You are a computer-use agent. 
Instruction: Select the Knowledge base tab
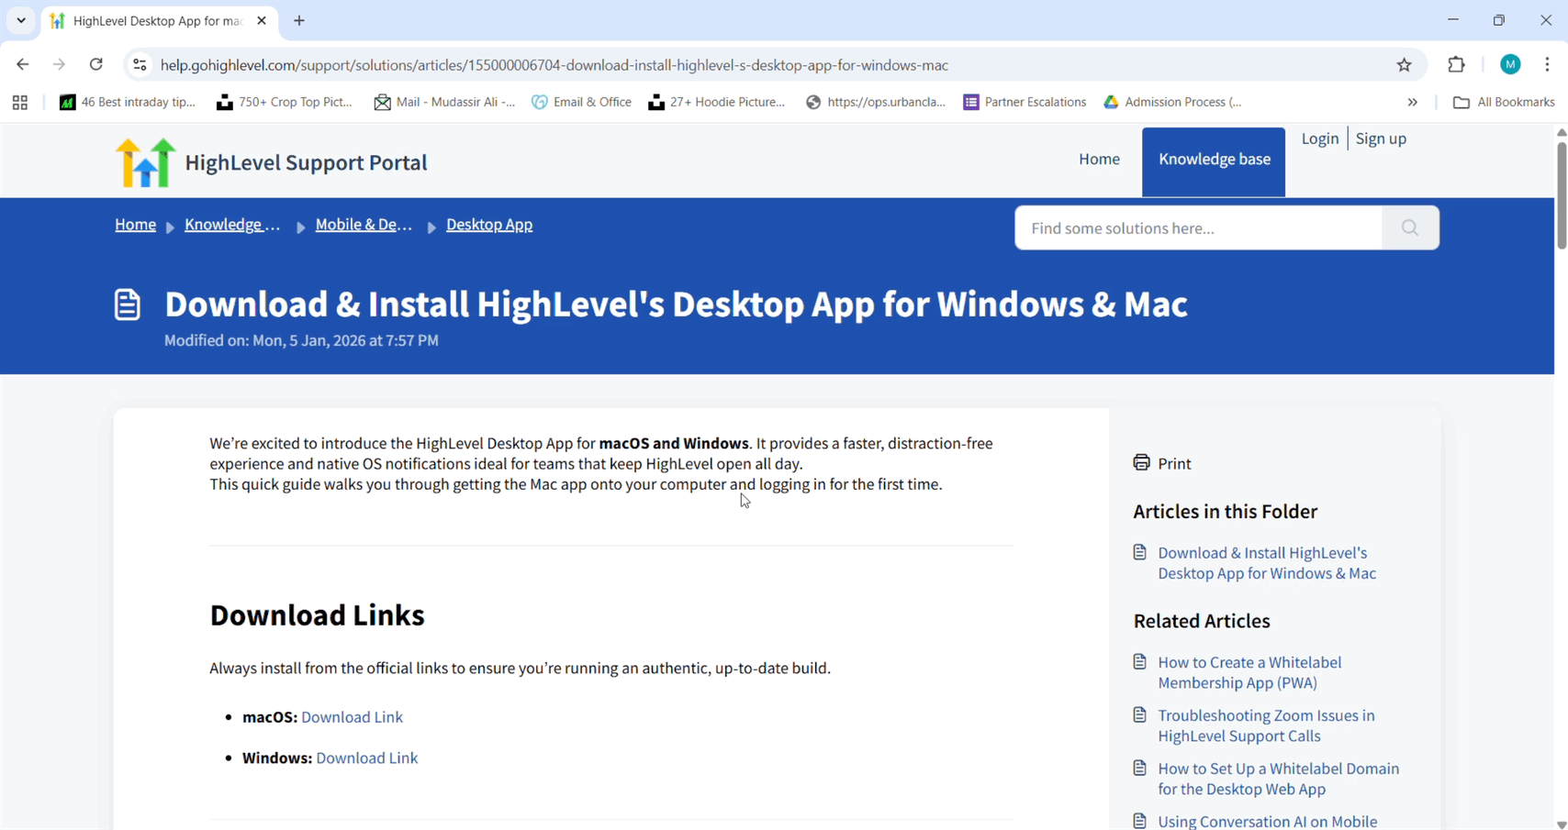(x=1214, y=161)
